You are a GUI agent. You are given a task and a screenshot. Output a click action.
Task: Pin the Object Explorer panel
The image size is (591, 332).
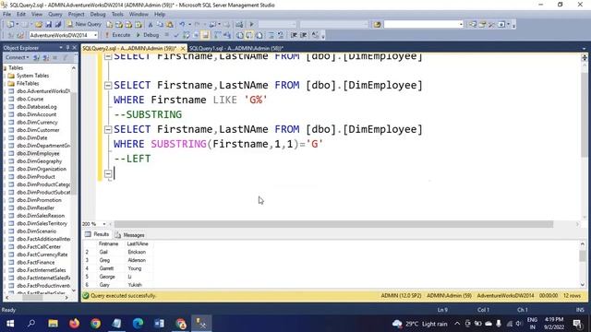click(67, 48)
